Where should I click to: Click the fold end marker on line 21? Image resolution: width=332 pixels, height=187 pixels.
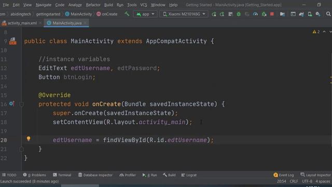coord(21,149)
